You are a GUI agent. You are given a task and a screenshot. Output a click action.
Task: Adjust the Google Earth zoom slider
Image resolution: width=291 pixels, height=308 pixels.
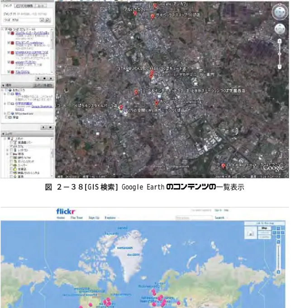pos(280,54)
